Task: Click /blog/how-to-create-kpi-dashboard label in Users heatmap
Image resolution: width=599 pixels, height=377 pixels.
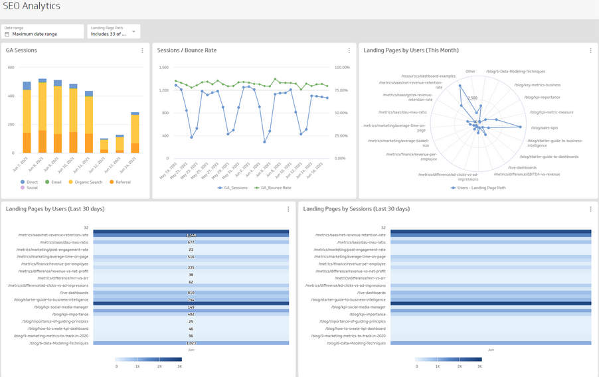Action: pos(58,329)
